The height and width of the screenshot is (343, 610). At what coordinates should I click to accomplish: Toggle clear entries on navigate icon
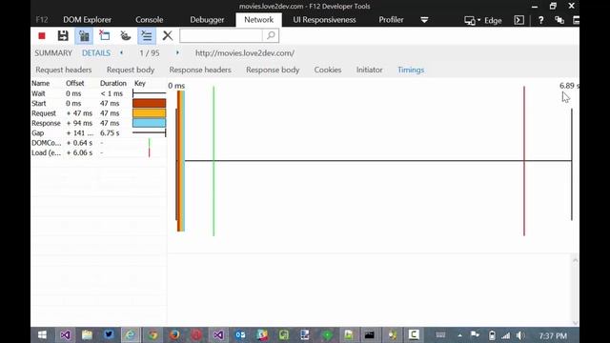pyautogui.click(x=146, y=36)
